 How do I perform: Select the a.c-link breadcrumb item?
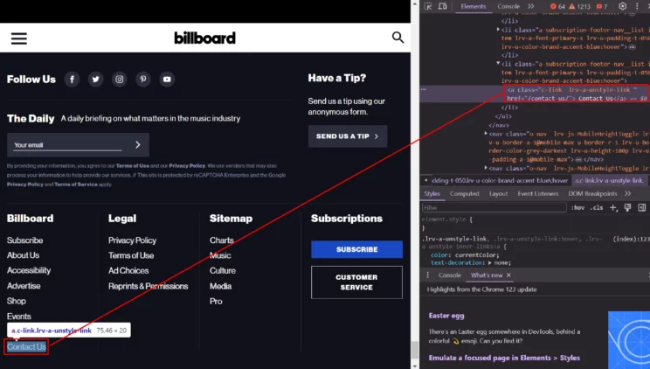[609, 180]
